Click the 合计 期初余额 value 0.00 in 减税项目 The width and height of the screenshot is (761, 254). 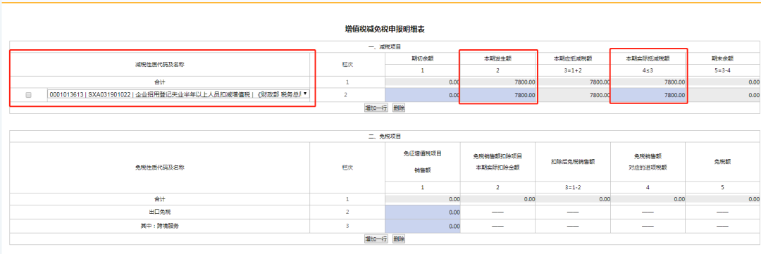[x=454, y=82]
